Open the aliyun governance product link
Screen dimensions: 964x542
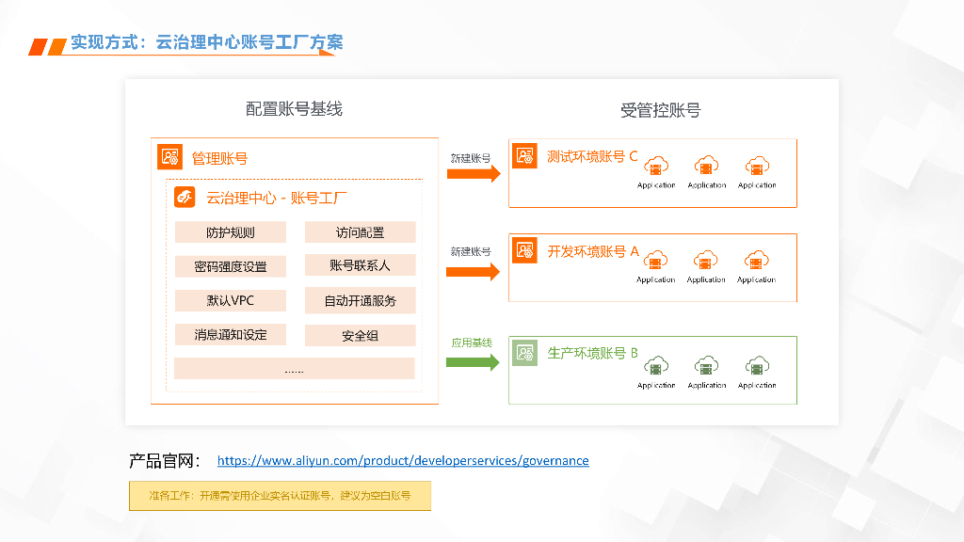click(x=403, y=460)
